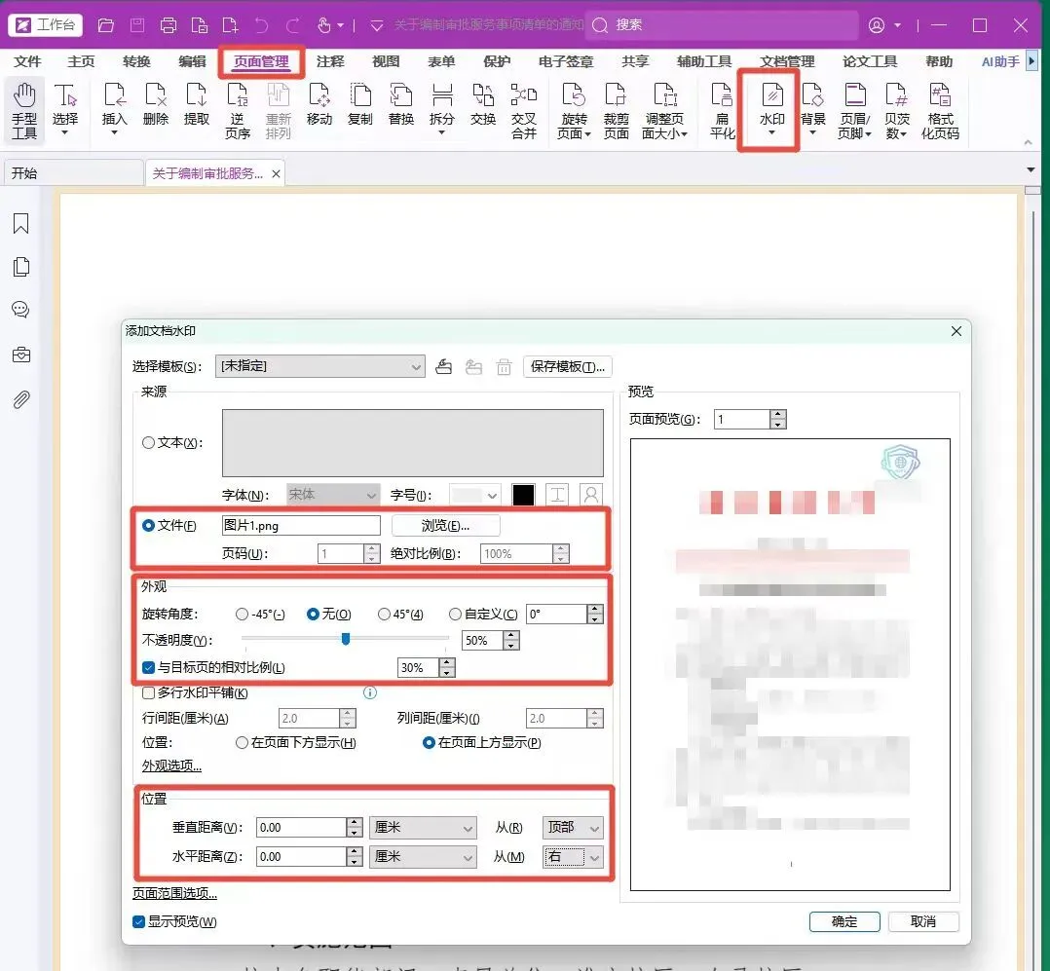1050x971 pixels.
Task: Open the Comments sidebar panel
Action: tap(21, 310)
